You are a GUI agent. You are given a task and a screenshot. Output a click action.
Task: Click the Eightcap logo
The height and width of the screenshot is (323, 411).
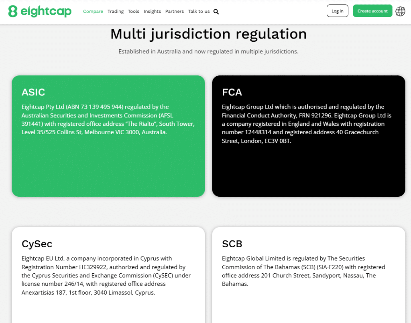40,11
